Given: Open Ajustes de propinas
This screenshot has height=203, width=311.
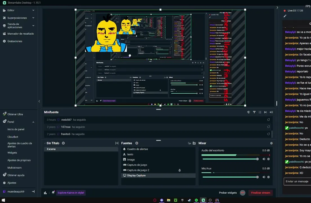Looking at the screenshot, I should pos(19,160).
